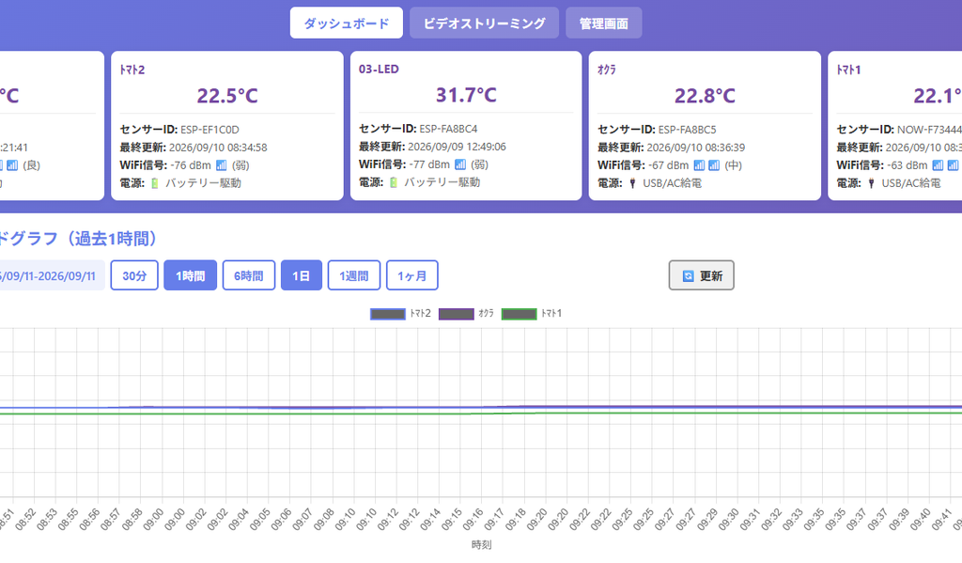Click last update 2026/09/09 12:49:06
This screenshot has height=563, width=962.
click(x=458, y=147)
